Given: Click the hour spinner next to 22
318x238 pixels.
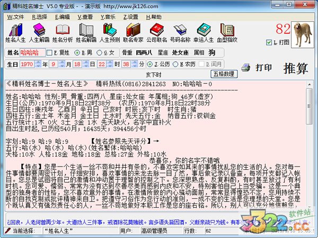Looking at the screenshot, I should [110, 64].
